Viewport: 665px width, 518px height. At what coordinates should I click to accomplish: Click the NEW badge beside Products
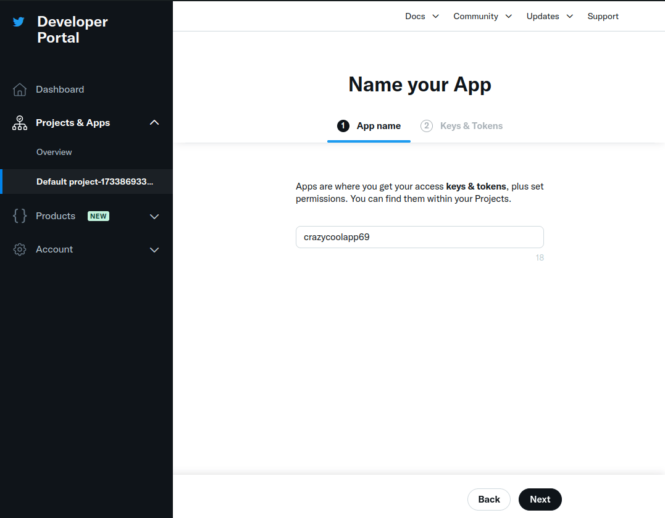click(x=98, y=216)
